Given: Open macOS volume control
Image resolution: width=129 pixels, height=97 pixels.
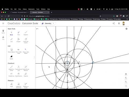Looking at the screenshot, I should [88, 9].
